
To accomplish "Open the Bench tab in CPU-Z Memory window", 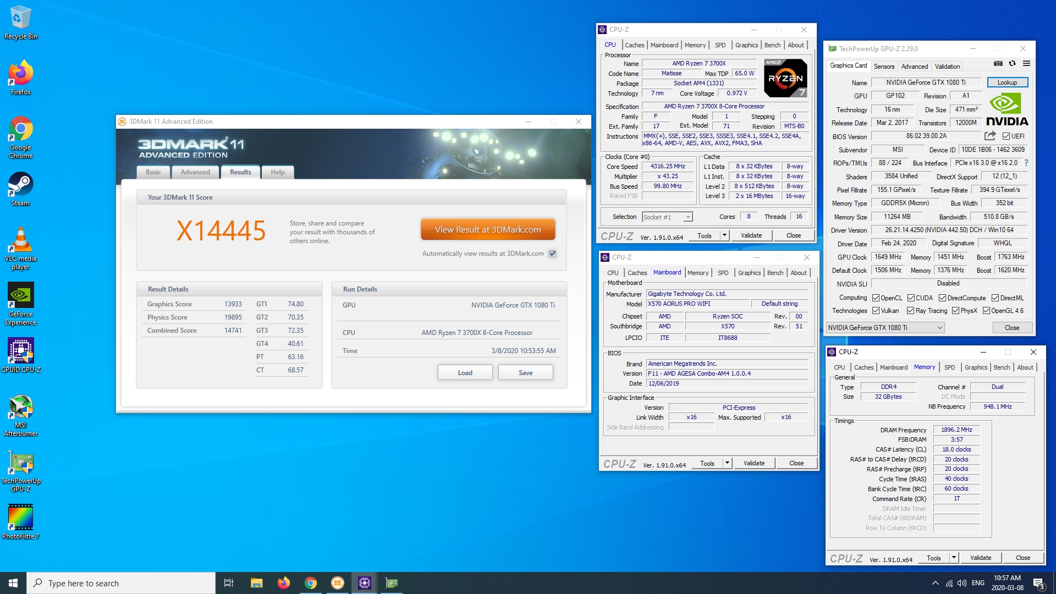I will coord(1002,367).
